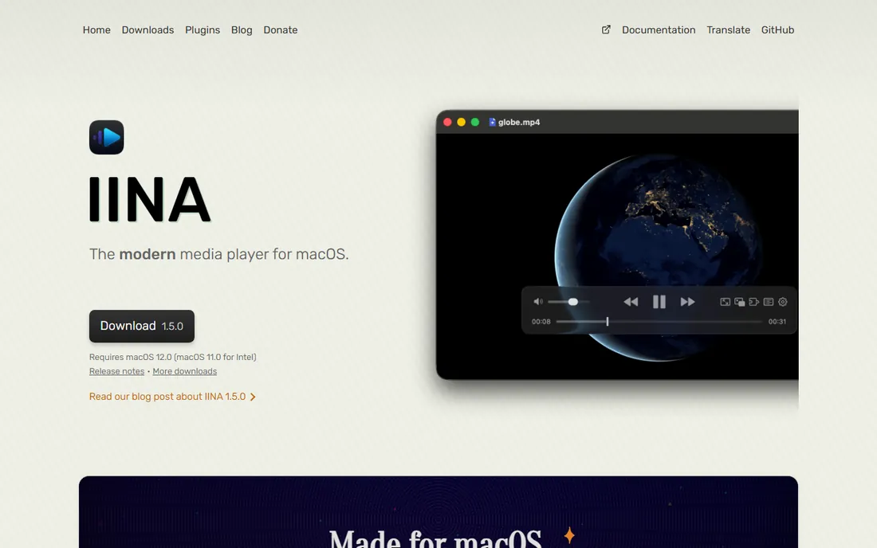
Task: Open the Translate link in navigation
Action: coord(728,29)
